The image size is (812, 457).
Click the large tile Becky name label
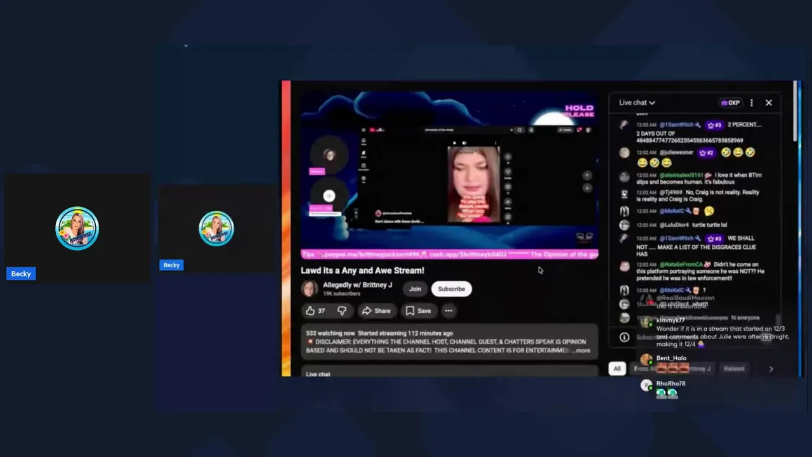click(21, 274)
